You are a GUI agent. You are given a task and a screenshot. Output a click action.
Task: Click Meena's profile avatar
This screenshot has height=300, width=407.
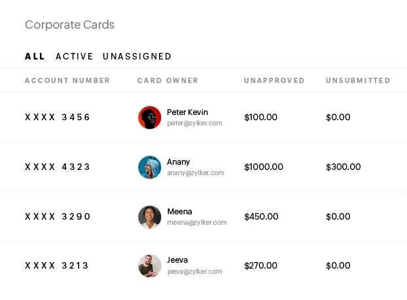[x=149, y=217]
